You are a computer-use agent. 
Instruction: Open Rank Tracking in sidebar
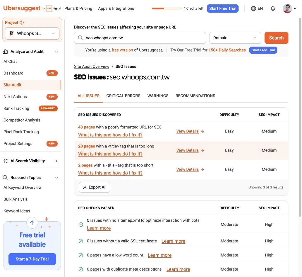click(x=16, y=108)
